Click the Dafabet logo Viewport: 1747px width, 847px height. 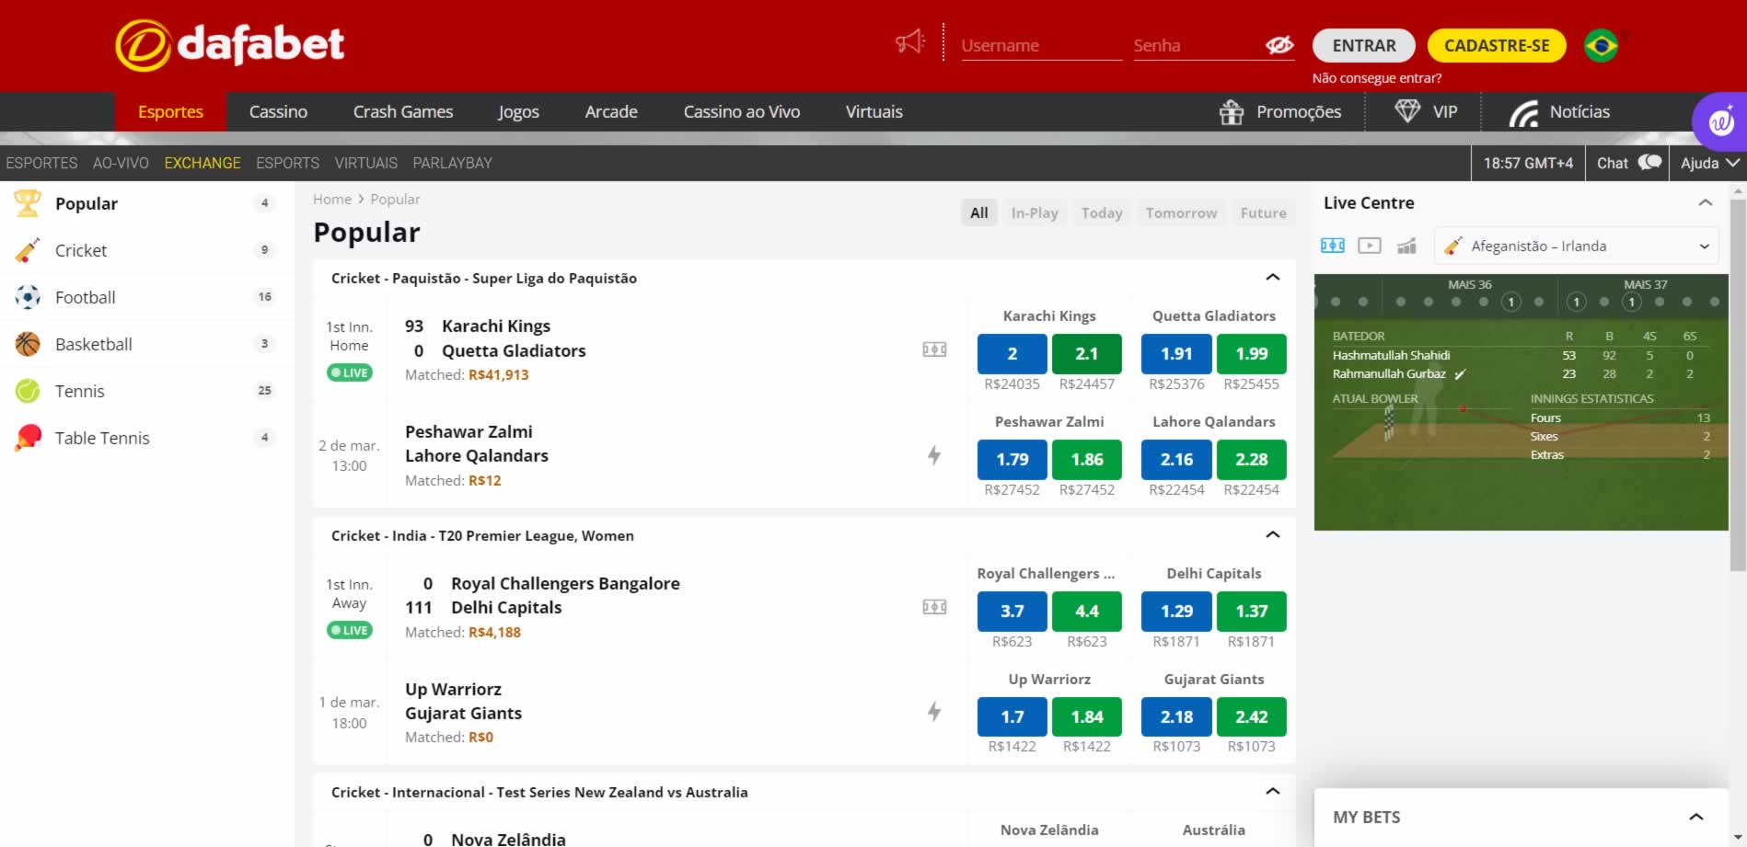pyautogui.click(x=230, y=44)
